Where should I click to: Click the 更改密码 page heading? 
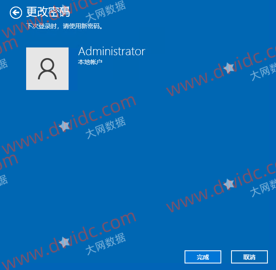[48, 12]
